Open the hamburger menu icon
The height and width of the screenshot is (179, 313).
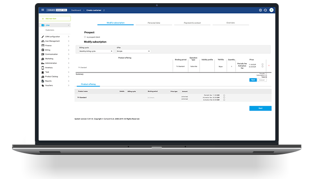tap(42, 10)
